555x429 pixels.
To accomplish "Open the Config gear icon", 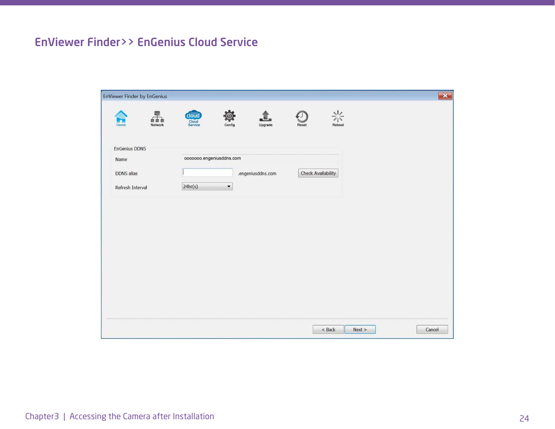I will pos(230,118).
